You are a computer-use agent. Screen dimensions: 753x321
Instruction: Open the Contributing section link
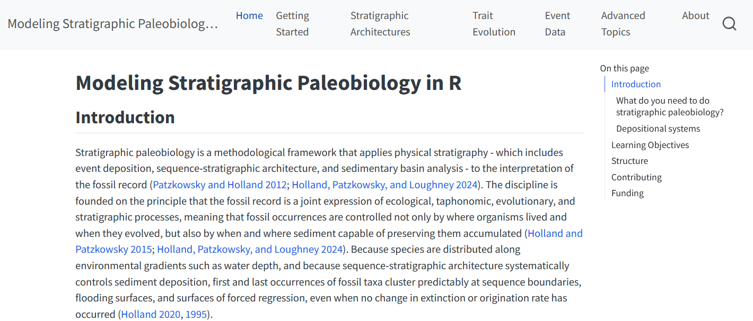pyautogui.click(x=636, y=177)
